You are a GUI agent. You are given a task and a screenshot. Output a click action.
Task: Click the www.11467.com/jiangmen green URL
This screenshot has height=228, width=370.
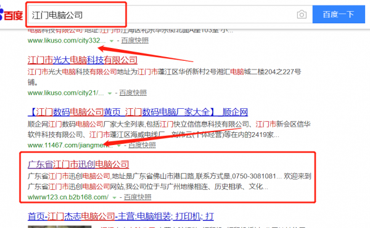[x=70, y=145]
